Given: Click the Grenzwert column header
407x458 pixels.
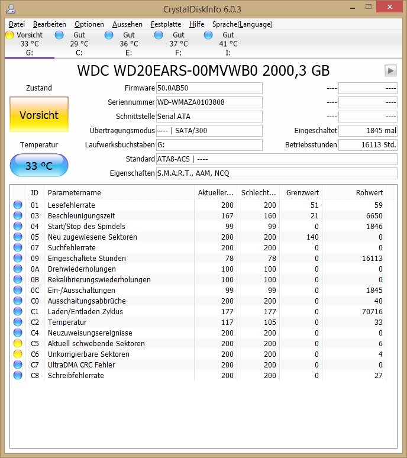Looking at the screenshot, I should [301, 193].
